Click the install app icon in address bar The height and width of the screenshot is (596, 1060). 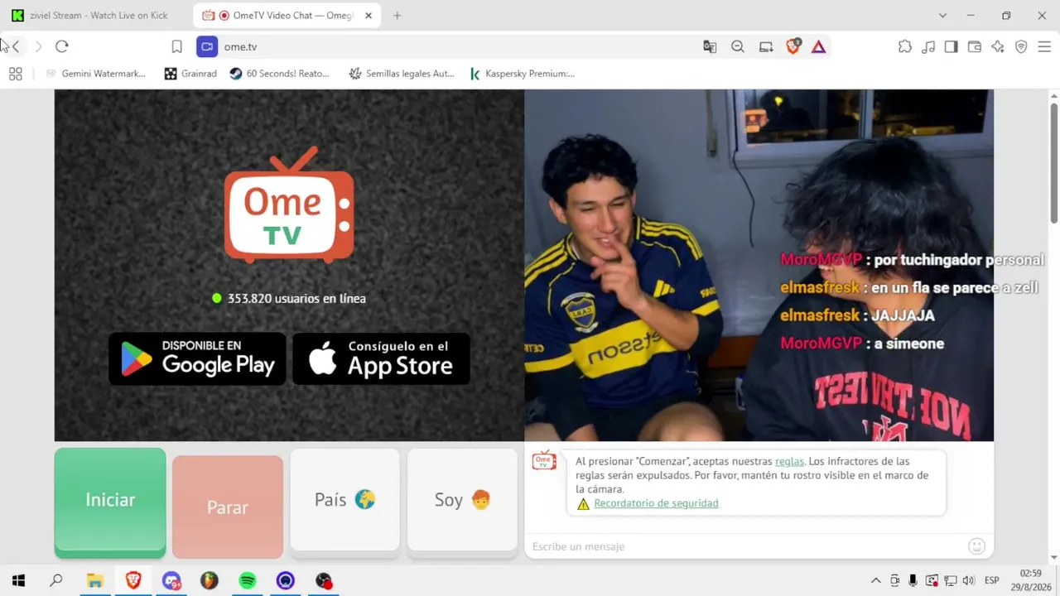click(766, 47)
